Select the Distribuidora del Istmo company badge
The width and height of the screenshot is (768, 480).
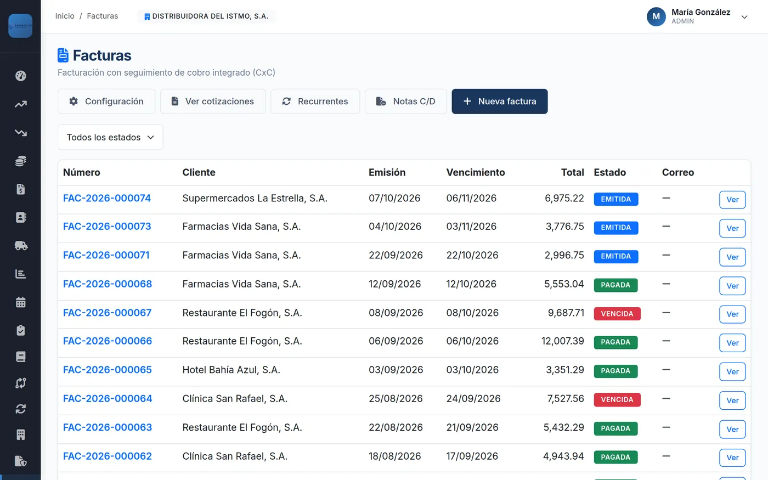206,16
